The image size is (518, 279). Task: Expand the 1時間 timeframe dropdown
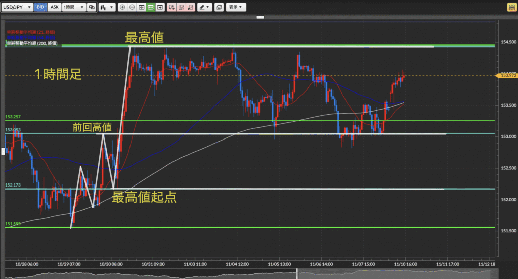[x=73, y=7]
